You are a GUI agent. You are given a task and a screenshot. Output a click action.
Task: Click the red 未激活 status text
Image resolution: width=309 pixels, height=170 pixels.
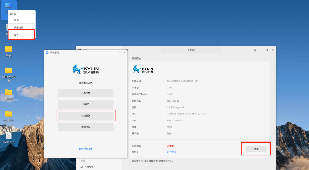pos(170,146)
